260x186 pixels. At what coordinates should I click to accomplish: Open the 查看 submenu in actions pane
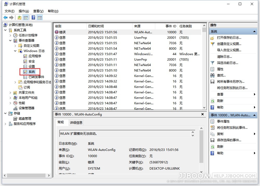tap(255, 94)
